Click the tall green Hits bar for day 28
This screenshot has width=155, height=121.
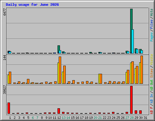coord(131,31)
